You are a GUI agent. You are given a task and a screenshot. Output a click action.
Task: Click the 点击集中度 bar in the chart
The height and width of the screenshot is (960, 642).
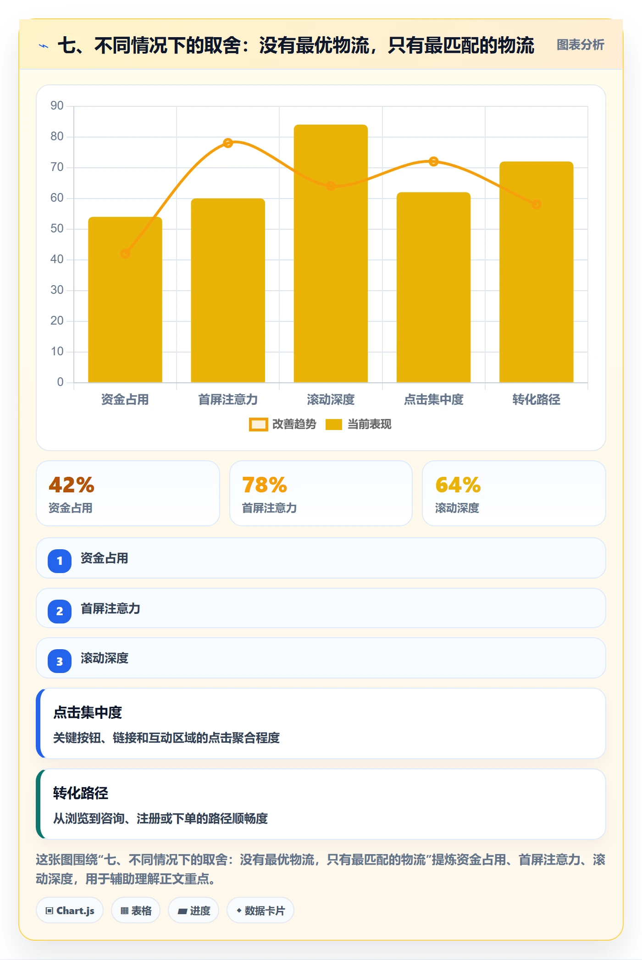(433, 287)
